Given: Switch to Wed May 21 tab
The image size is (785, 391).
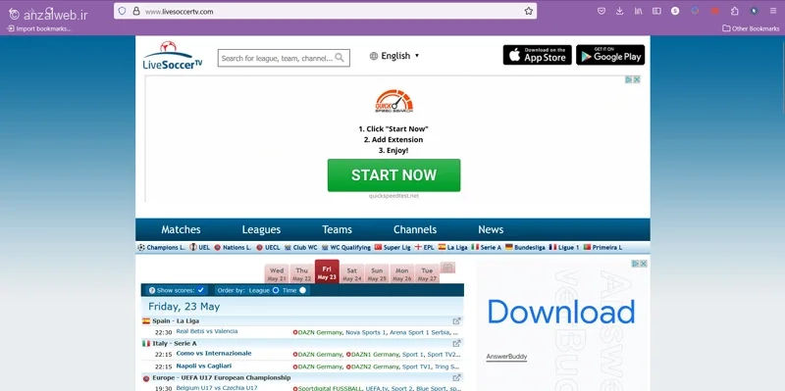Looking at the screenshot, I should click(277, 274).
